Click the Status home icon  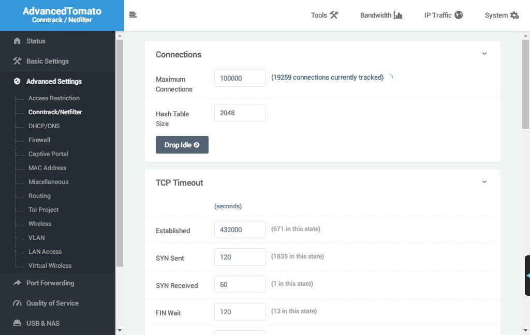click(17, 41)
